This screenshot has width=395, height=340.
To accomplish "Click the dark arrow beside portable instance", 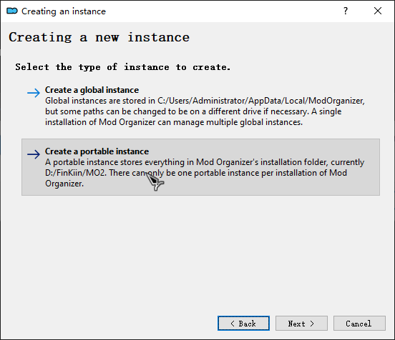I will [34, 154].
